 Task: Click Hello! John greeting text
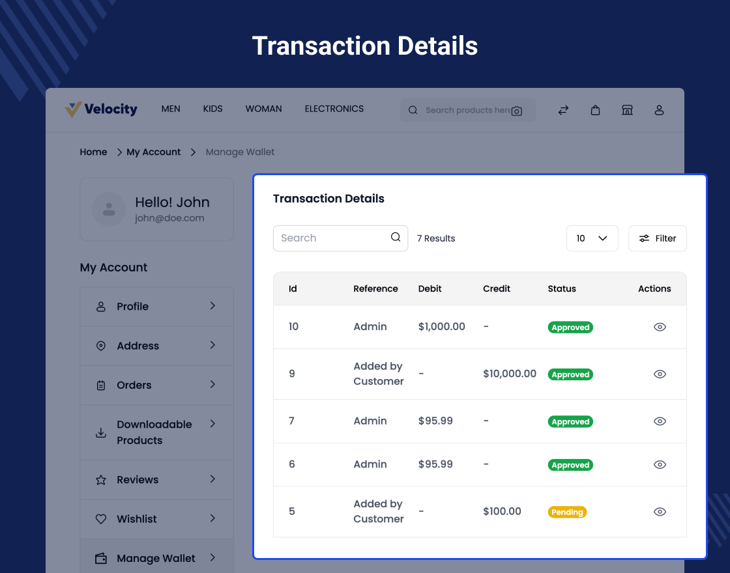[x=172, y=202]
